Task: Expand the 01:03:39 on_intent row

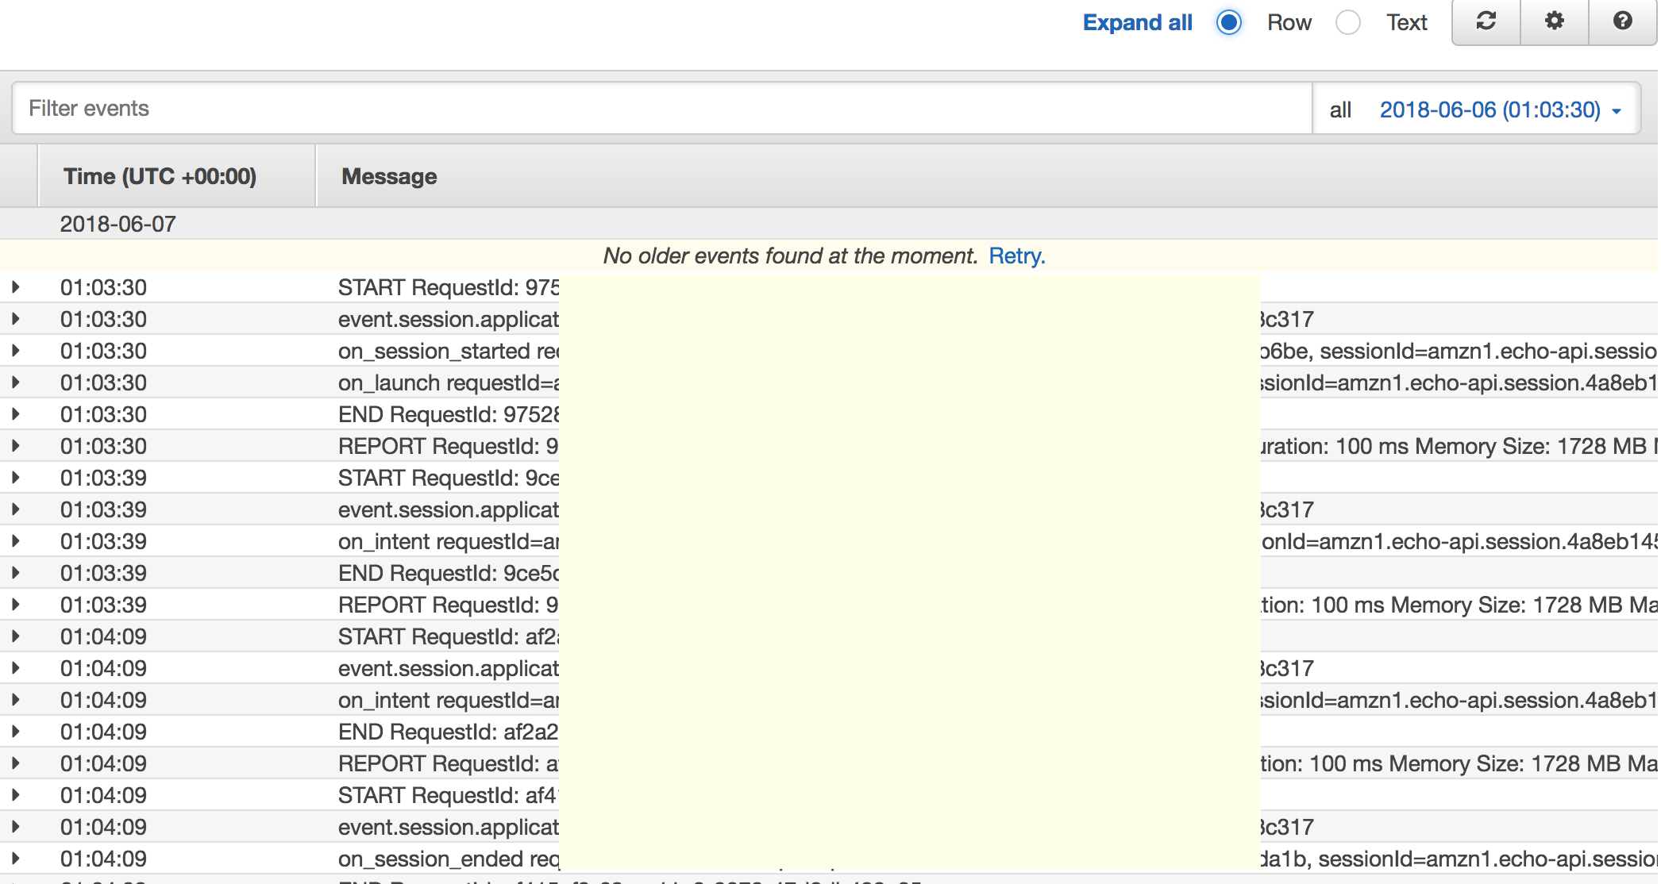Action: click(x=16, y=541)
